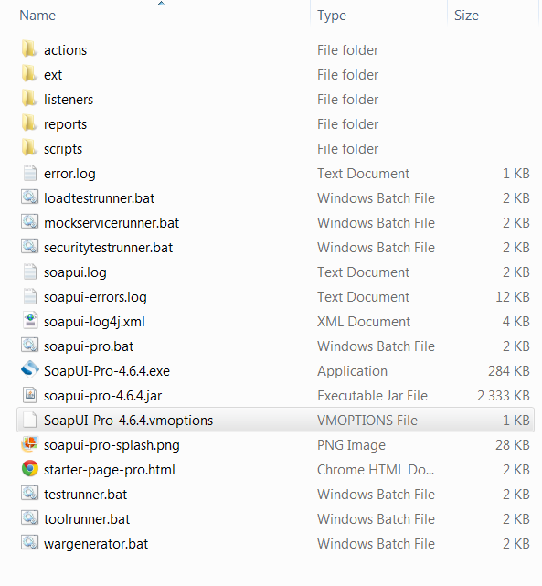Select the SoapUI-Pro-4.6.4.vmoptions blank file icon
542x586 pixels.
(x=30, y=420)
